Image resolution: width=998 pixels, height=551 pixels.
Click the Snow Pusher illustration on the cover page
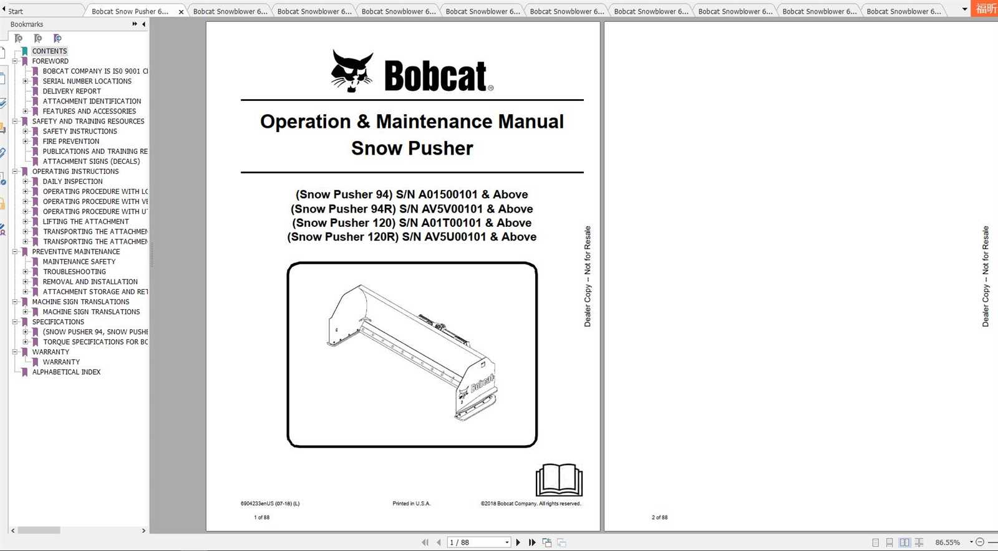tap(412, 354)
